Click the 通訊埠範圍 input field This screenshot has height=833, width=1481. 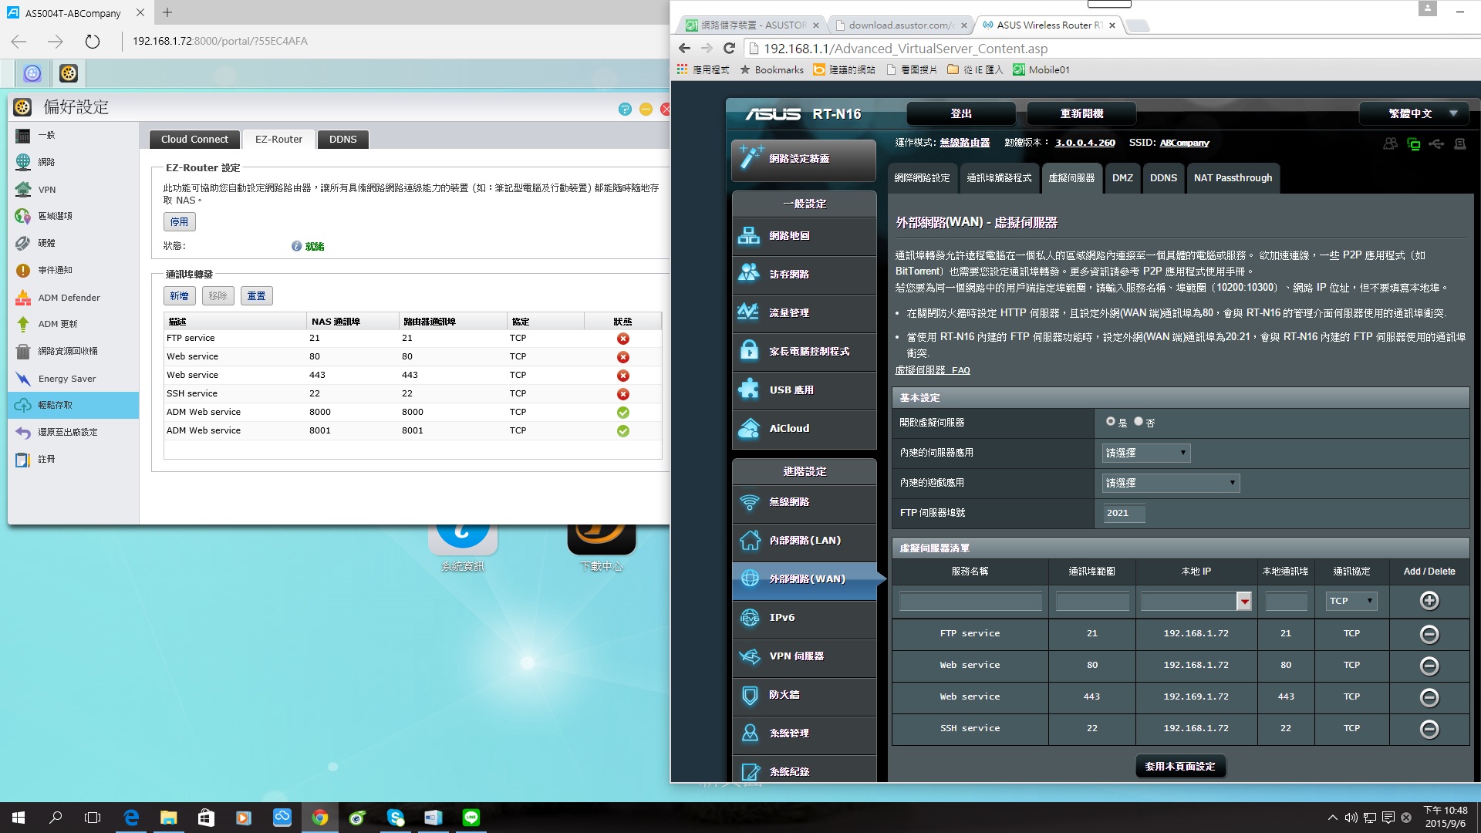tap(1092, 602)
